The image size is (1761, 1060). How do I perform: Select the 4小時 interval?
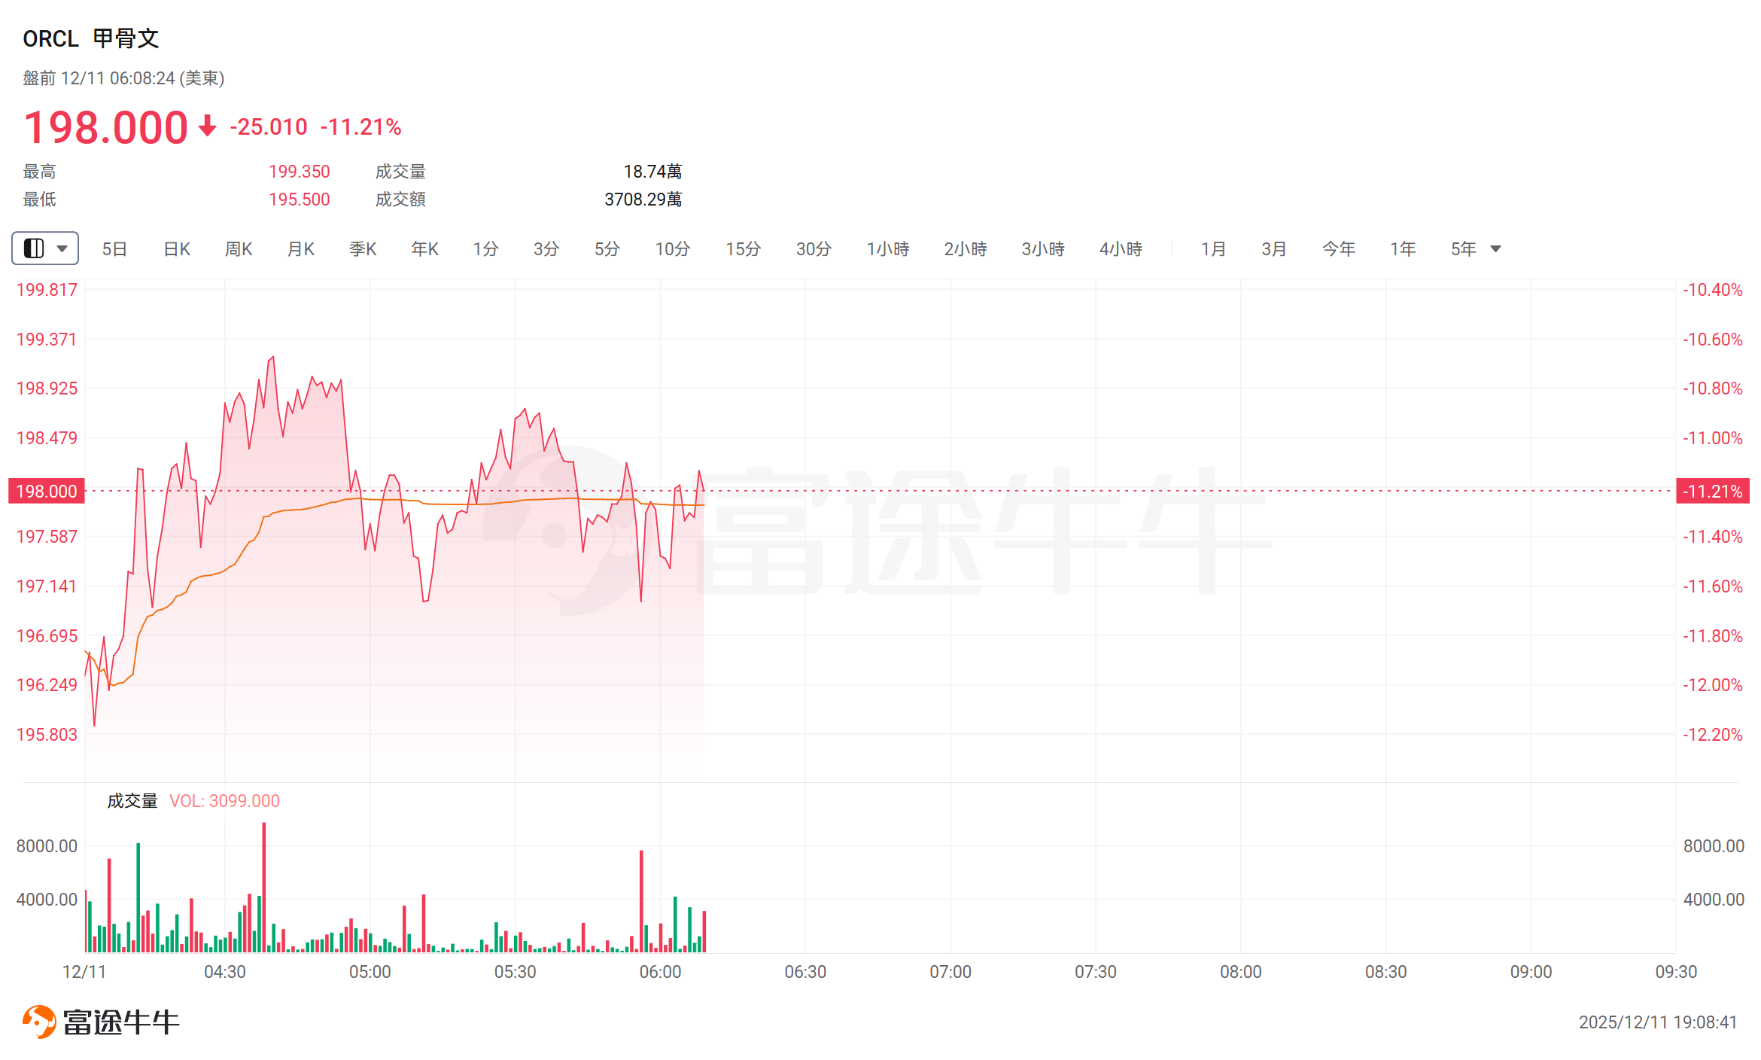click(1121, 249)
